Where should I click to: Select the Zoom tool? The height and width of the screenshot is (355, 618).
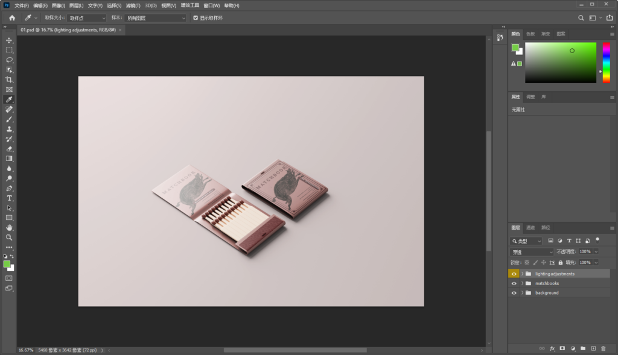point(9,237)
